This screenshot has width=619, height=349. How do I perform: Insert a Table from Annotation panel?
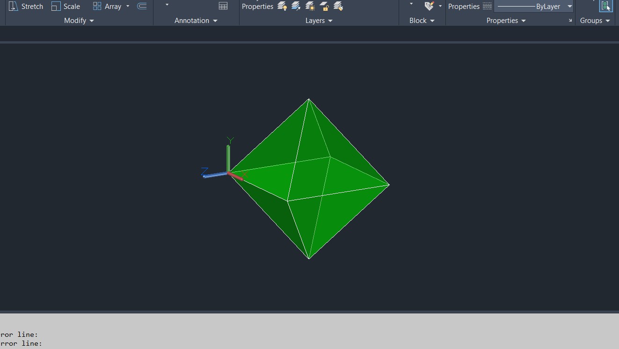coord(223,6)
